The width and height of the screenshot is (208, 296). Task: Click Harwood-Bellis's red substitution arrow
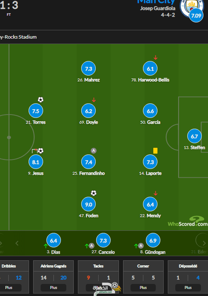click(x=155, y=58)
